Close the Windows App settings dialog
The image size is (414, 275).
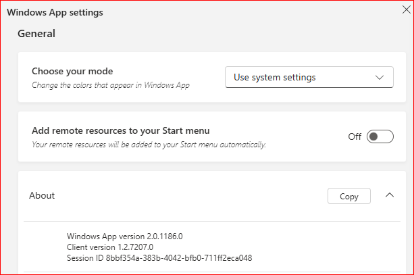click(406, 9)
